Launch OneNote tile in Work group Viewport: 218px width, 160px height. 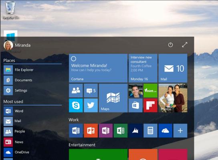[x=106, y=130]
